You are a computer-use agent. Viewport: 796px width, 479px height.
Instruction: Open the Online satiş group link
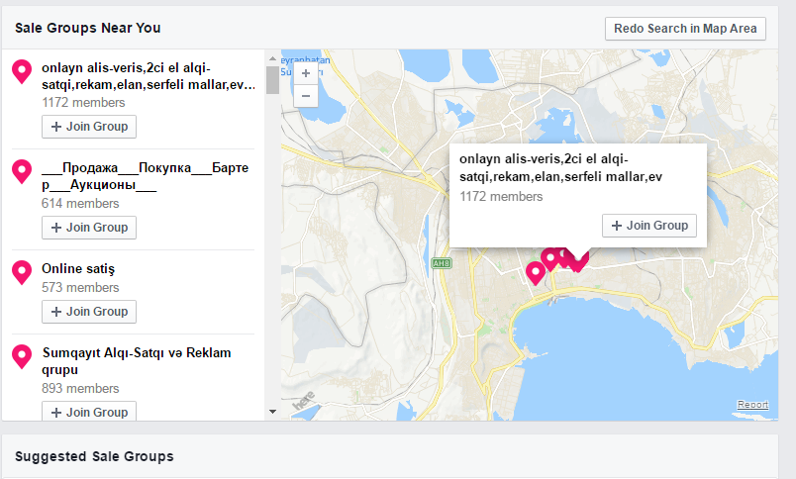78,269
